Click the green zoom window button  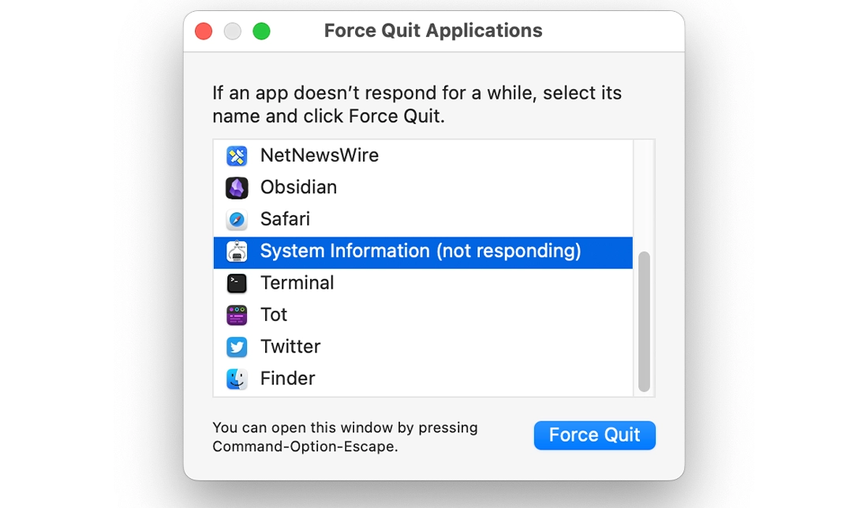tap(261, 31)
